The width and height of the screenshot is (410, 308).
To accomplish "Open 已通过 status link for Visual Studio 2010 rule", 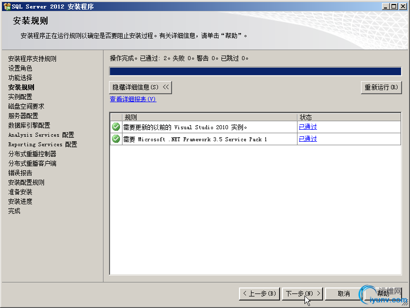I will 308,127.
